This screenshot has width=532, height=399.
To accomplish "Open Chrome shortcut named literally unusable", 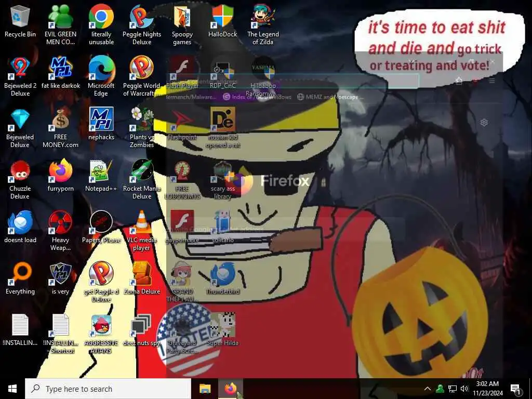I will (101, 25).
